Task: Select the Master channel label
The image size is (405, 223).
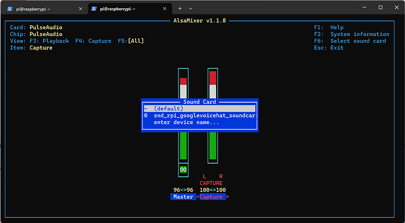Action: click(183, 197)
